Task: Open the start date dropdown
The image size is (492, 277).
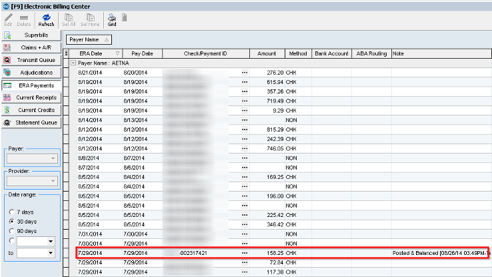Action: 51,241
